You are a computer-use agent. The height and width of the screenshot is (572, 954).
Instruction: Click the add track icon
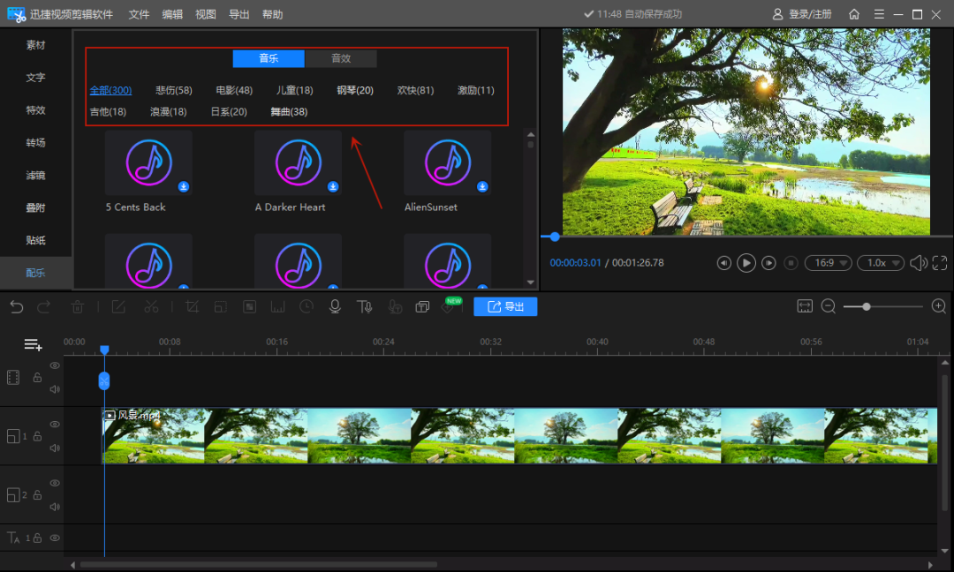pyautogui.click(x=34, y=344)
